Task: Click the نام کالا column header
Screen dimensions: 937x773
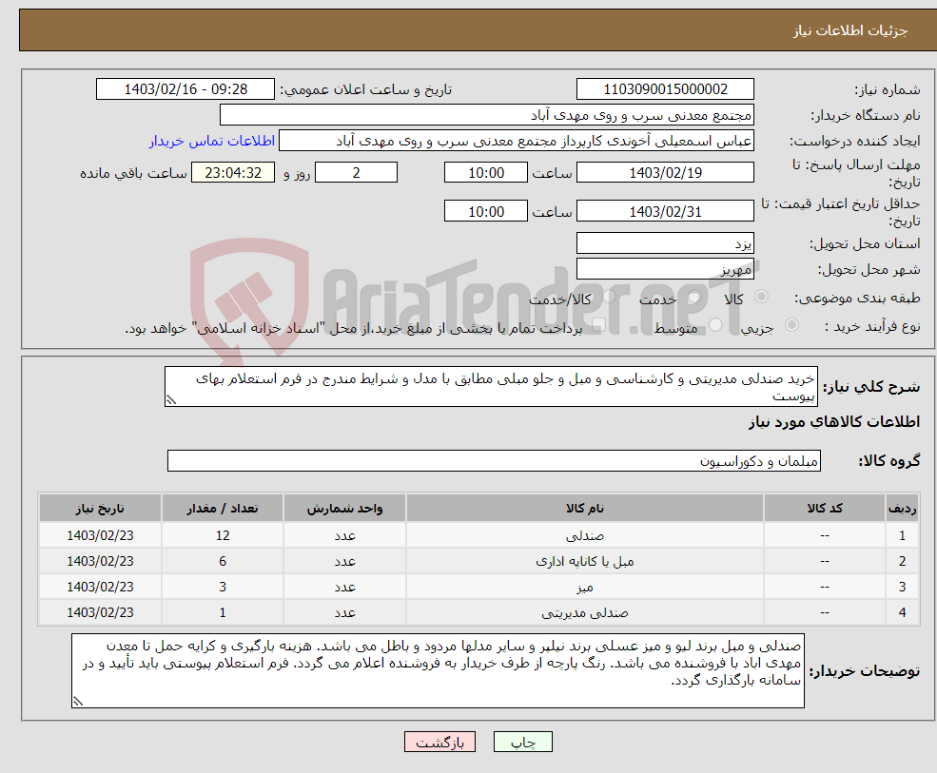Action: click(584, 509)
